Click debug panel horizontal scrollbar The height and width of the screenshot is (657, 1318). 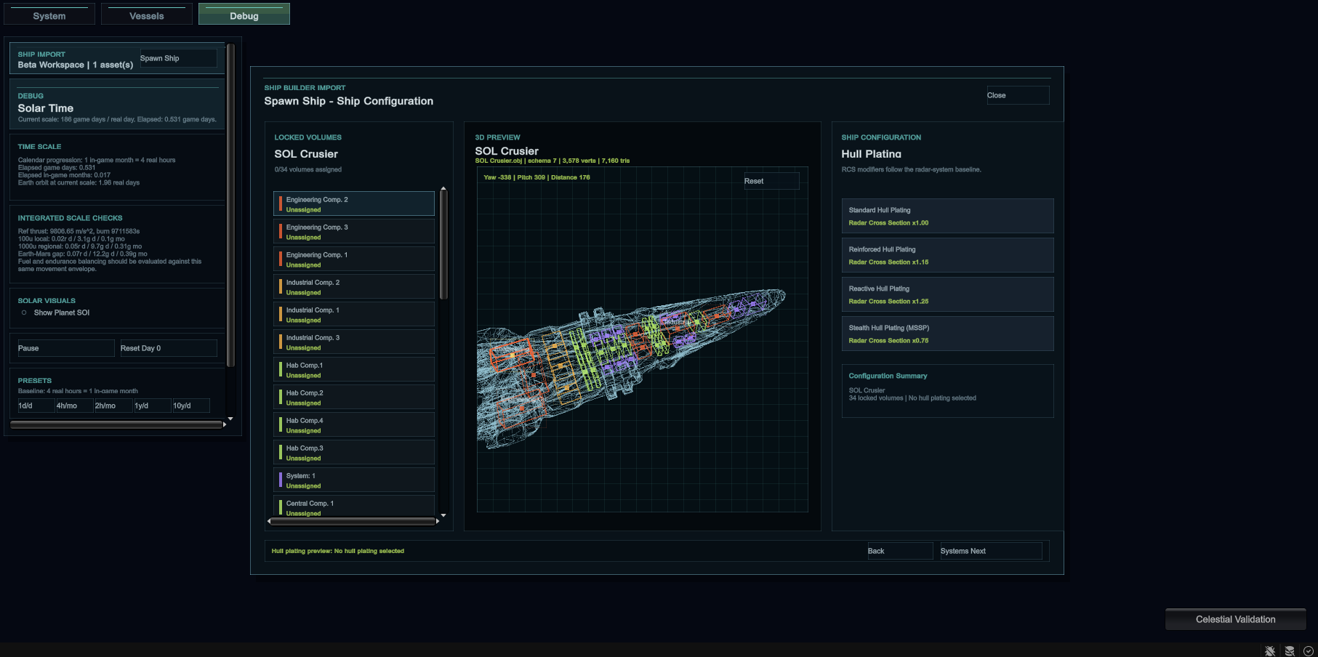tap(116, 424)
